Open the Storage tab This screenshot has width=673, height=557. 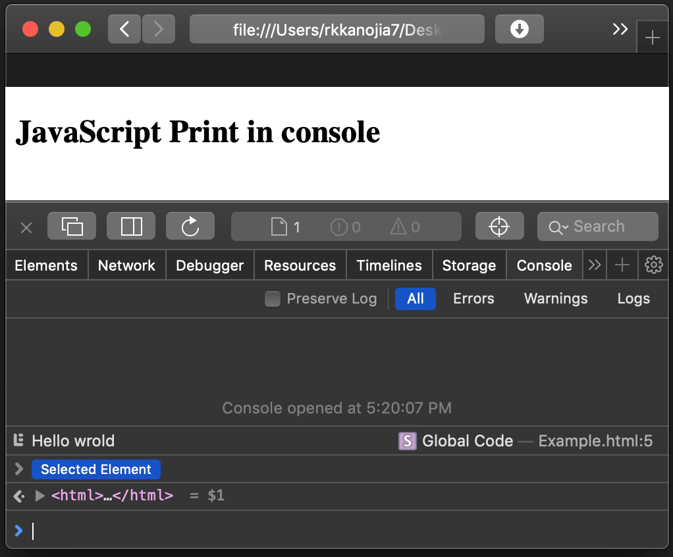[x=469, y=265]
